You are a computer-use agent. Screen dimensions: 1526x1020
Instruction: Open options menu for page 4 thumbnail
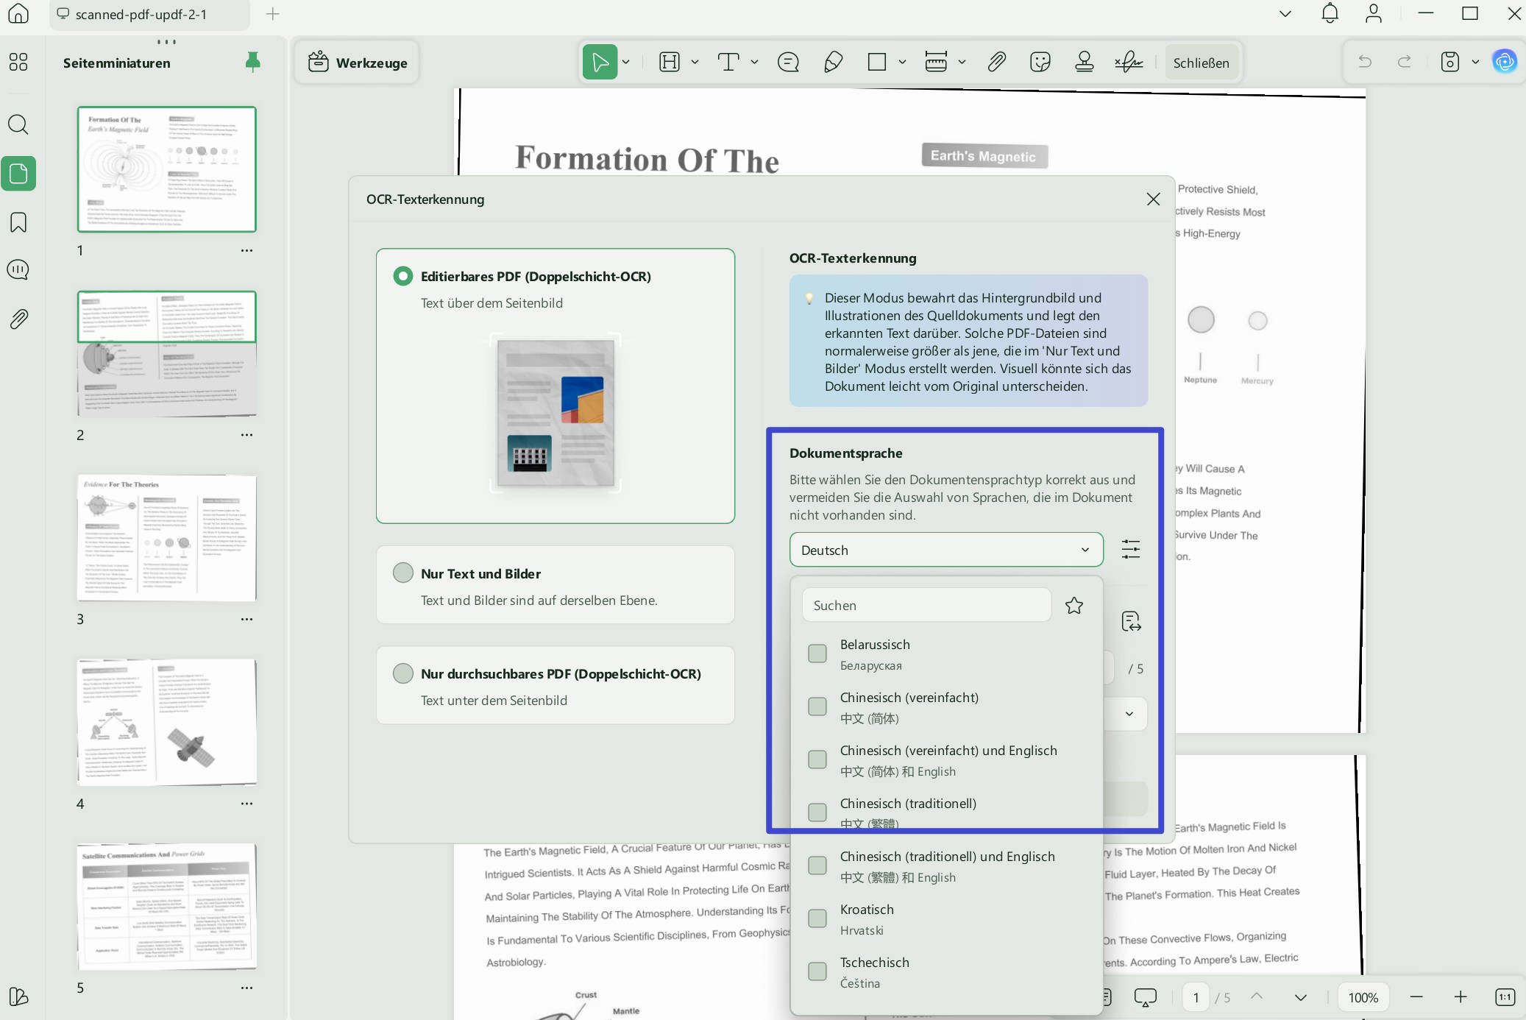tap(246, 804)
